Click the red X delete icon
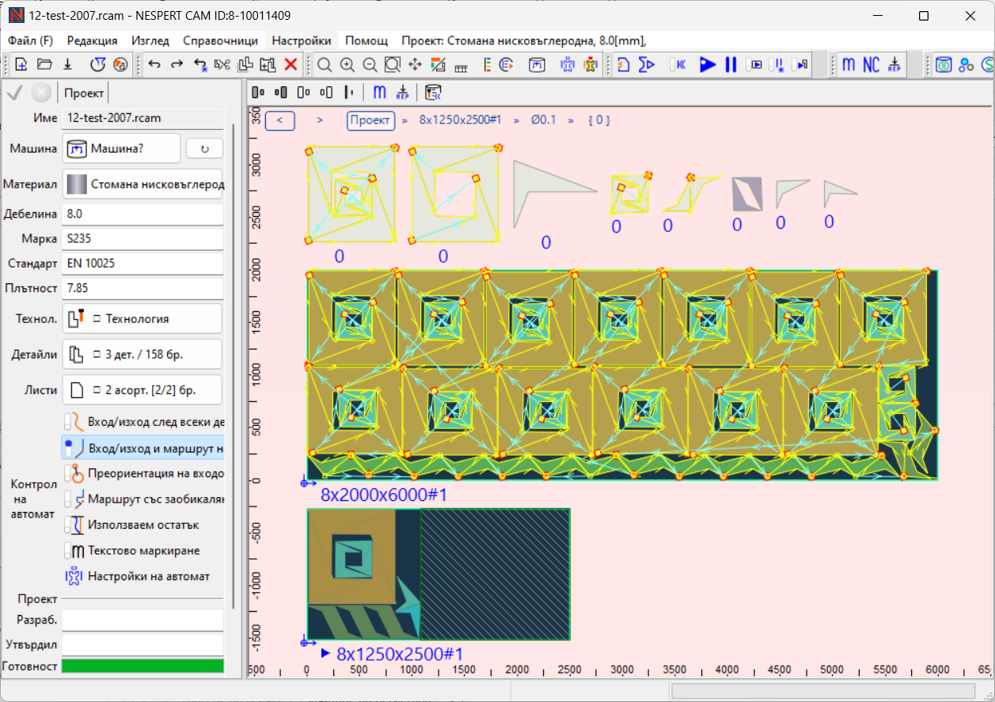 (291, 65)
